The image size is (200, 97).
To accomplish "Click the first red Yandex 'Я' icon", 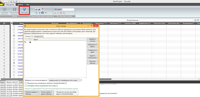I will coord(55,12).
